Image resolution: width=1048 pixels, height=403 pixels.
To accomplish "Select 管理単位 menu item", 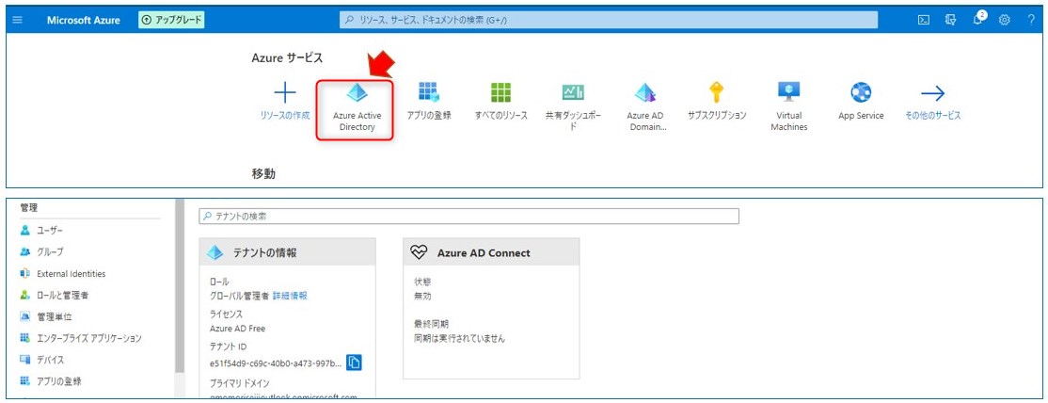I will click(x=54, y=316).
